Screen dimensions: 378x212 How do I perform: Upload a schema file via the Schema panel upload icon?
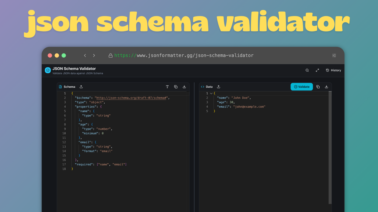(x=81, y=86)
